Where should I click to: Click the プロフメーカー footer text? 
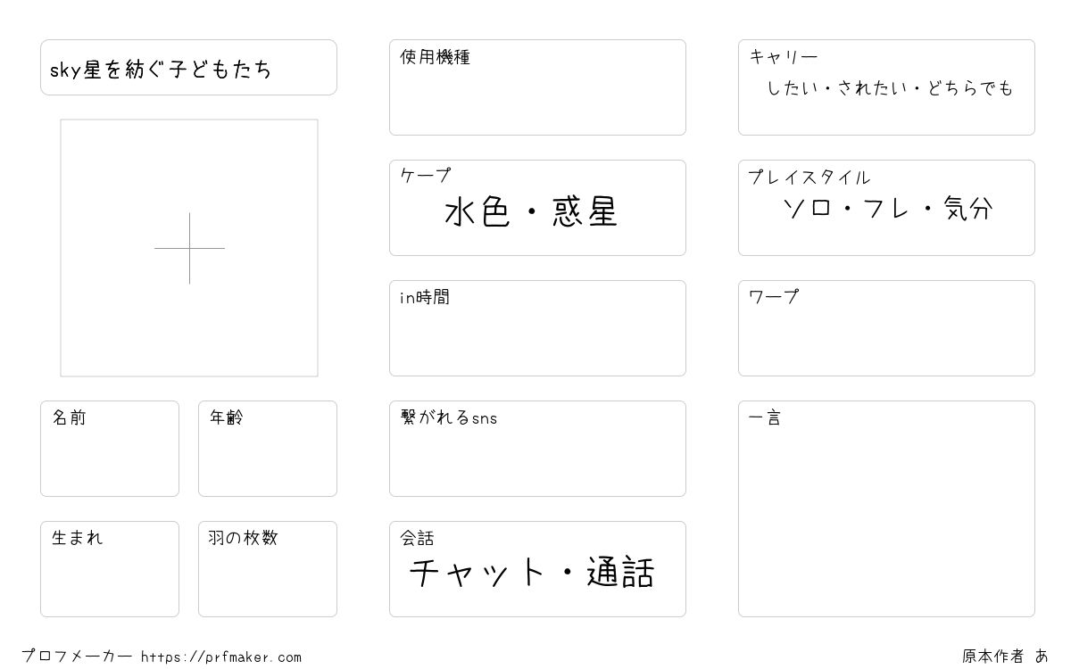click(x=77, y=657)
